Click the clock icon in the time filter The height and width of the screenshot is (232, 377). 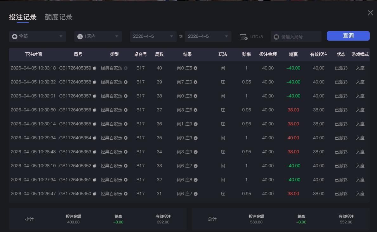(80, 36)
